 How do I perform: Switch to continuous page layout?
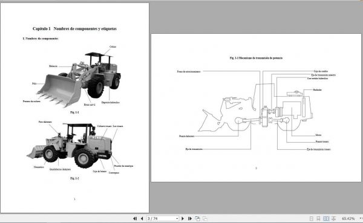(x=319, y=219)
